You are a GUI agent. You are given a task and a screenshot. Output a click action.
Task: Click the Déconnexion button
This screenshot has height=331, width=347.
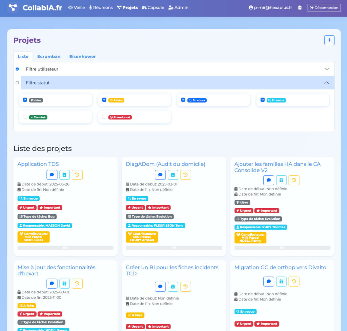(324, 7)
